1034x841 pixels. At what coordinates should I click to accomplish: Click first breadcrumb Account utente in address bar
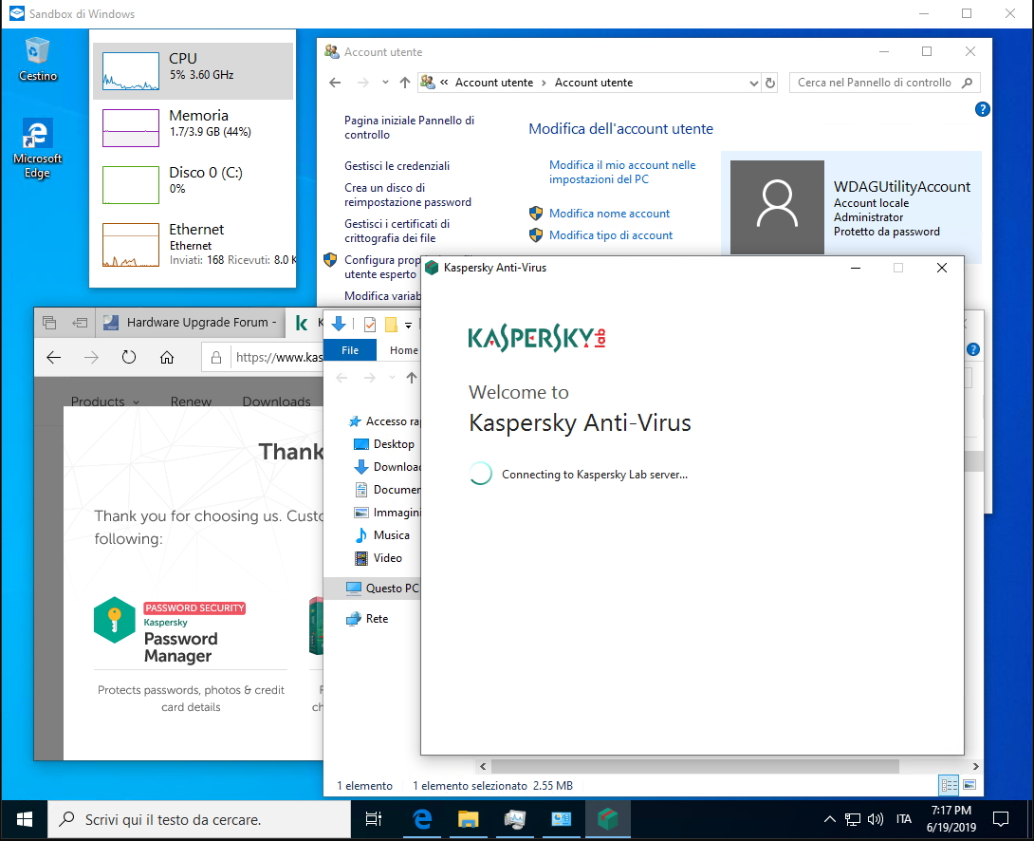[494, 83]
